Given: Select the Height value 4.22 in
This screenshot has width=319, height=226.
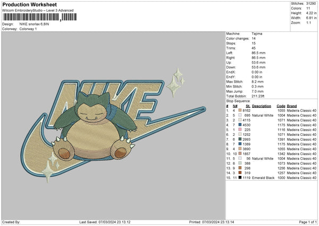Looking at the screenshot, I should [x=311, y=13].
